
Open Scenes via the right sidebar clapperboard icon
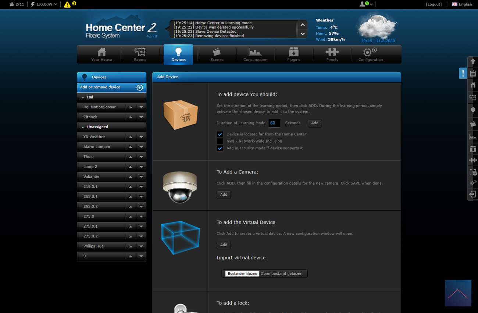(473, 124)
